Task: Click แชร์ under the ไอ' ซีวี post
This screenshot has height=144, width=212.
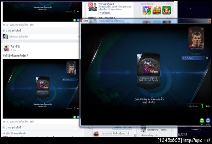Action: point(31,122)
